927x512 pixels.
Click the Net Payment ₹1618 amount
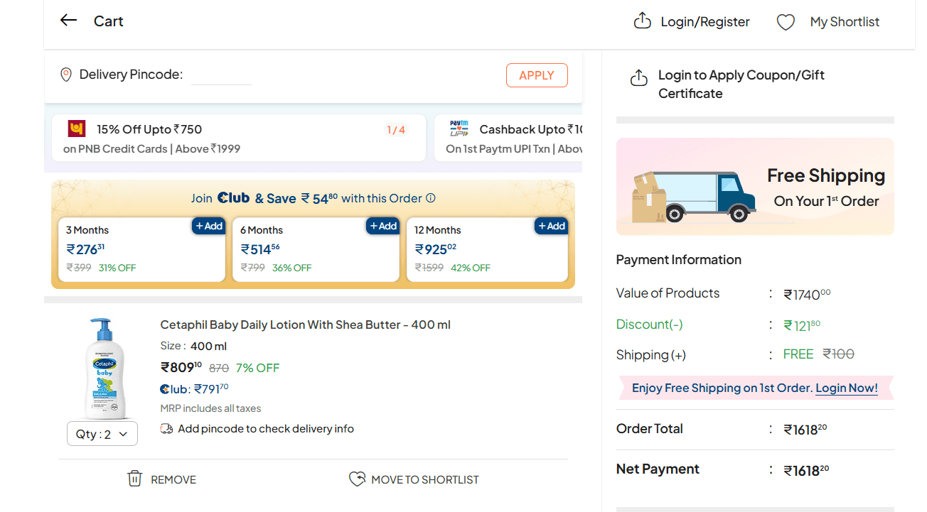[806, 470]
